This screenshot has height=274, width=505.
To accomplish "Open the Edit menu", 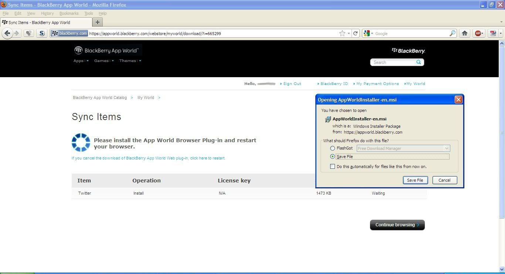I will click(x=18, y=13).
